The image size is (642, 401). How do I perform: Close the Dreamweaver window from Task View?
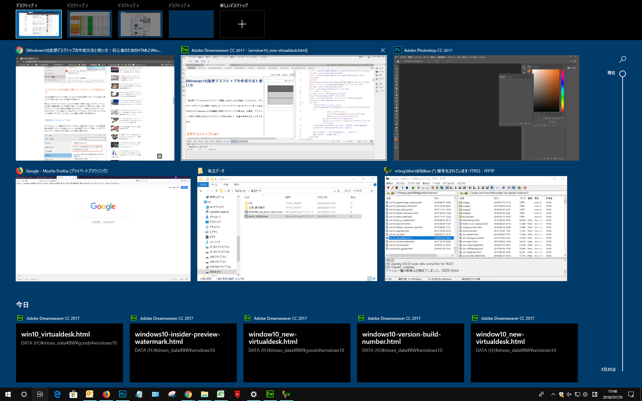click(x=383, y=50)
